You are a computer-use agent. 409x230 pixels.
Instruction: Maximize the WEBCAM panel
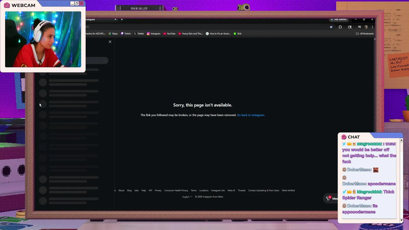pyautogui.click(x=77, y=4)
